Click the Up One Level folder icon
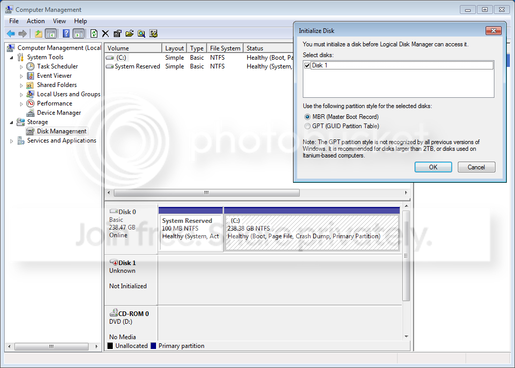 39,33
